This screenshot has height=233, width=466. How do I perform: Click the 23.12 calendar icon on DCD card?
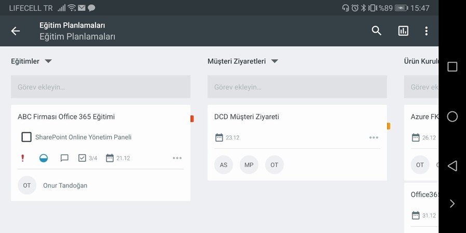click(x=219, y=138)
